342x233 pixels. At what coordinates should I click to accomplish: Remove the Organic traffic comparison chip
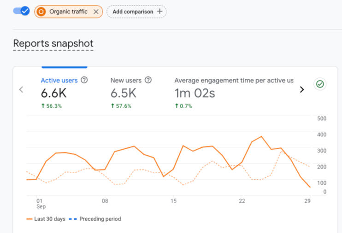[96, 12]
